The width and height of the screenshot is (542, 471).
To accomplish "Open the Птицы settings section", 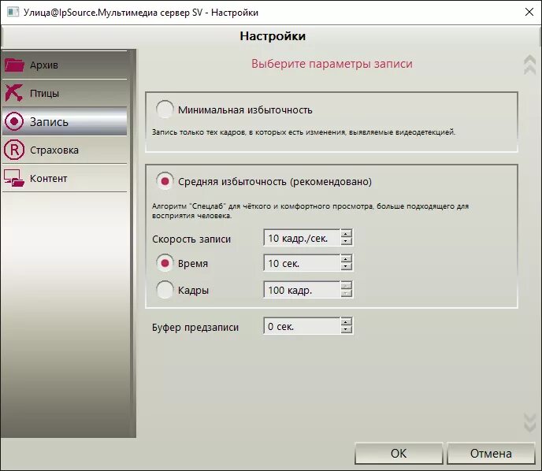I will (65, 93).
